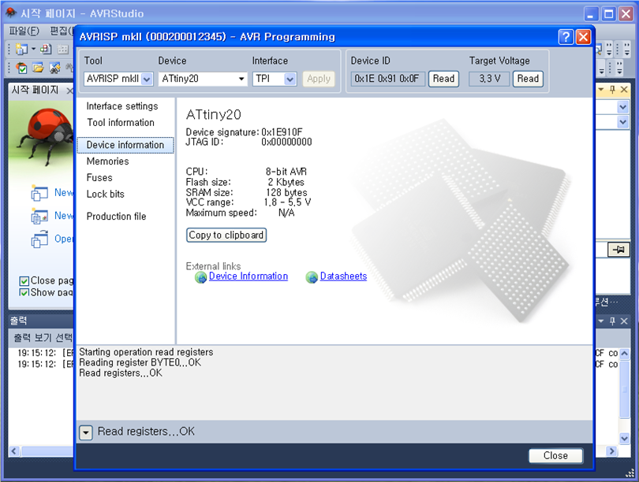Close the right top panel with its X
639x482 pixels.
tap(624, 90)
